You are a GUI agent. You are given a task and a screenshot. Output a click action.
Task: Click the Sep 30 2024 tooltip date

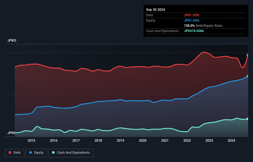pyautogui.click(x=155, y=10)
